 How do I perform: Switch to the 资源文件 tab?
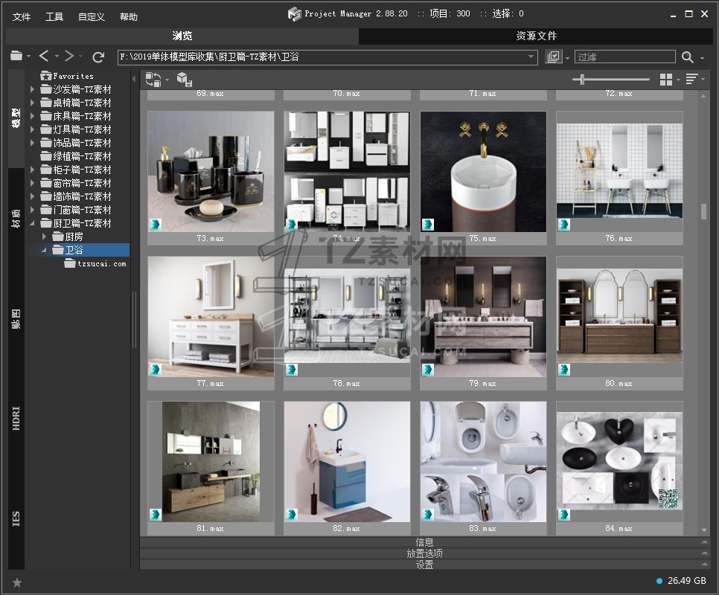point(536,36)
